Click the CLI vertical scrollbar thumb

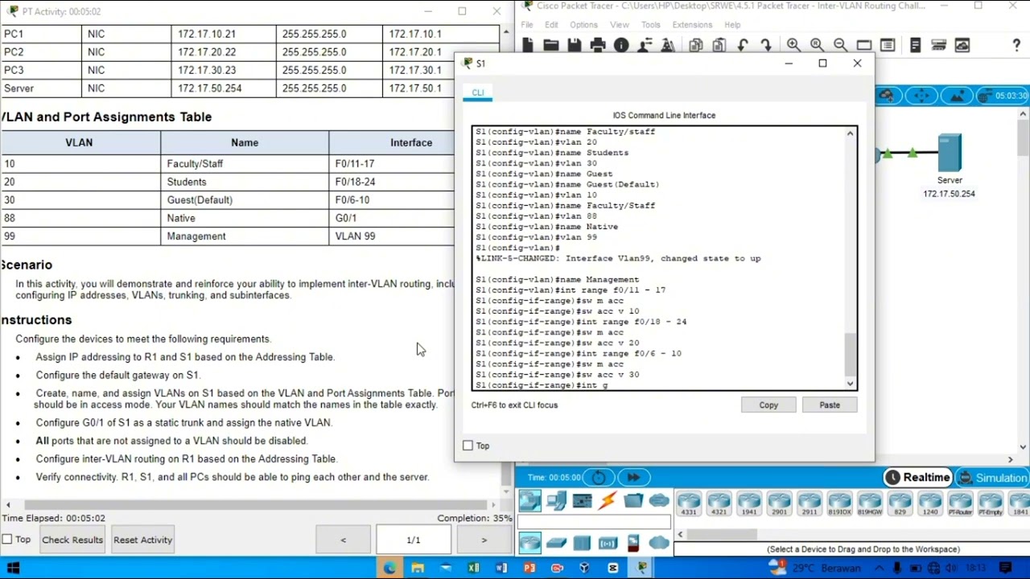pyautogui.click(x=850, y=355)
